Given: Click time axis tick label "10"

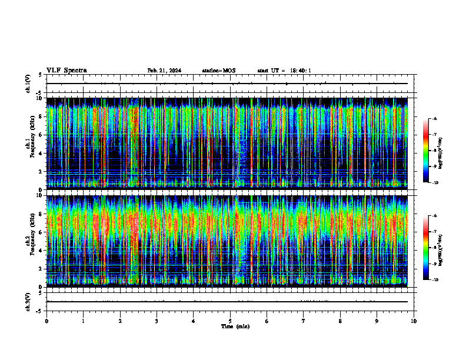Looking at the screenshot, I should [x=414, y=321].
